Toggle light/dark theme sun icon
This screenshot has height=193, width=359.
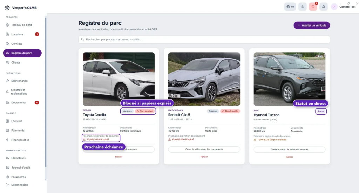click(x=303, y=7)
